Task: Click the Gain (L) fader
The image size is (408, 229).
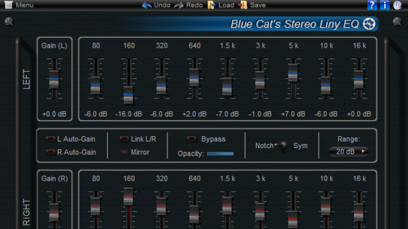Action: tap(54, 79)
